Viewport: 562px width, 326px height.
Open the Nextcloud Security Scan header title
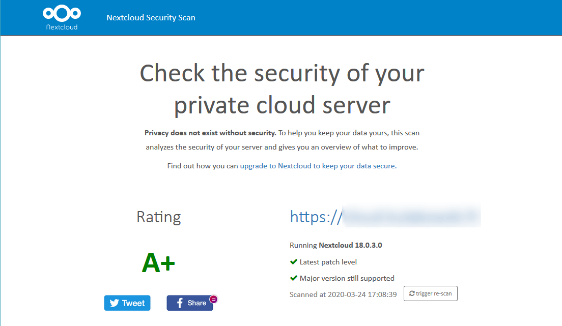click(x=151, y=18)
